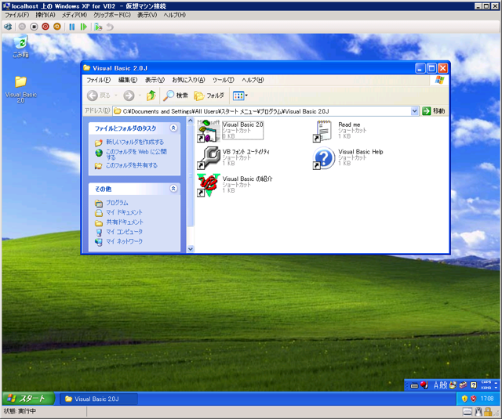Click このフォルダを共有する link

pos(132,165)
